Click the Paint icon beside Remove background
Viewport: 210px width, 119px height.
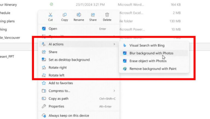click(125, 69)
